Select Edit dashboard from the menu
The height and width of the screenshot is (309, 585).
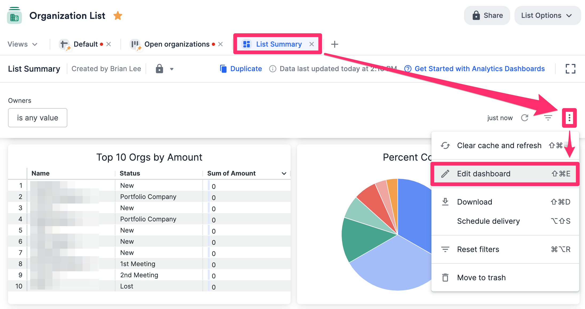(484, 174)
